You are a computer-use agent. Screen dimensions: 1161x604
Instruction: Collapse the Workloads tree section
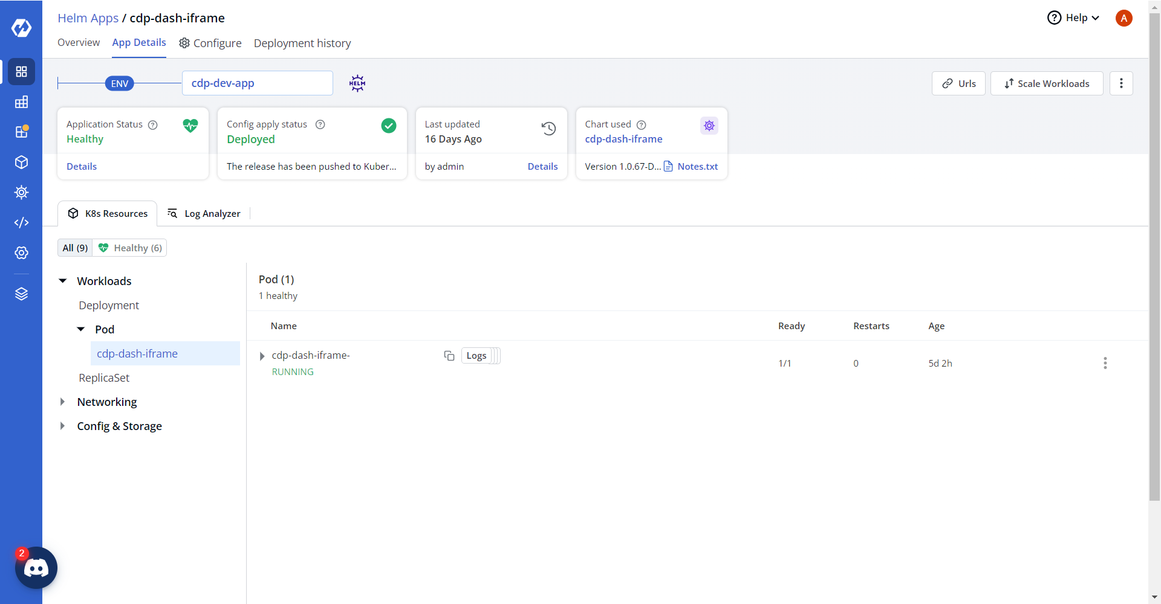coord(63,281)
